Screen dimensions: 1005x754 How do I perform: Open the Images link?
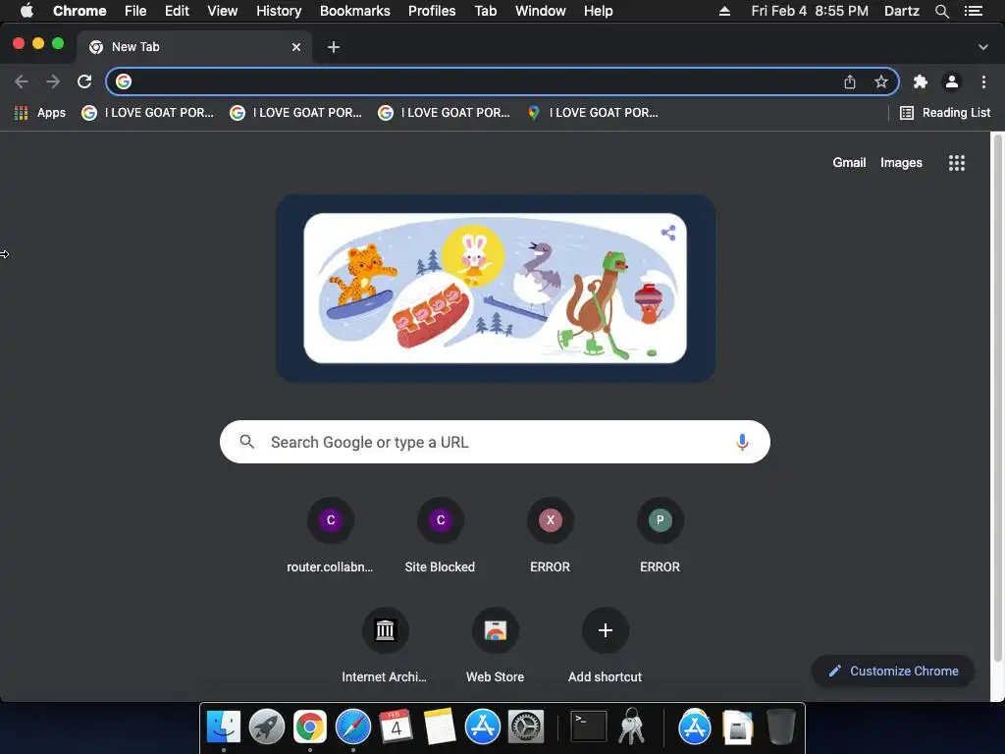click(x=901, y=163)
